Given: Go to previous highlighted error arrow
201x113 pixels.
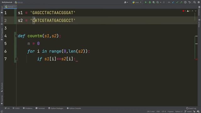Looking at the screenshot, I should coord(193,11).
